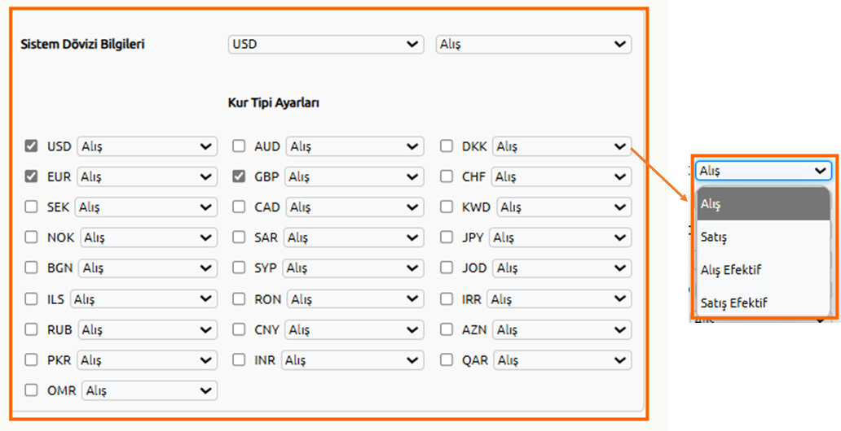Uncheck the USD currency checkbox
The image size is (841, 431).
pyautogui.click(x=31, y=146)
